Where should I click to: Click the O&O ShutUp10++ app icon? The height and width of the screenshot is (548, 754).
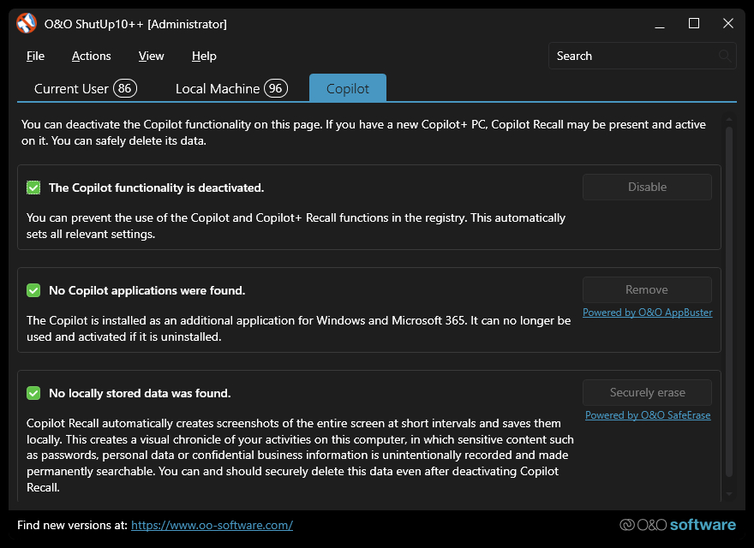26,24
